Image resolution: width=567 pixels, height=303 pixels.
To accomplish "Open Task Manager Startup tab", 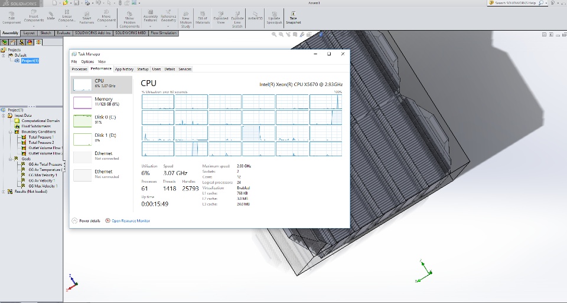I will 143,69.
